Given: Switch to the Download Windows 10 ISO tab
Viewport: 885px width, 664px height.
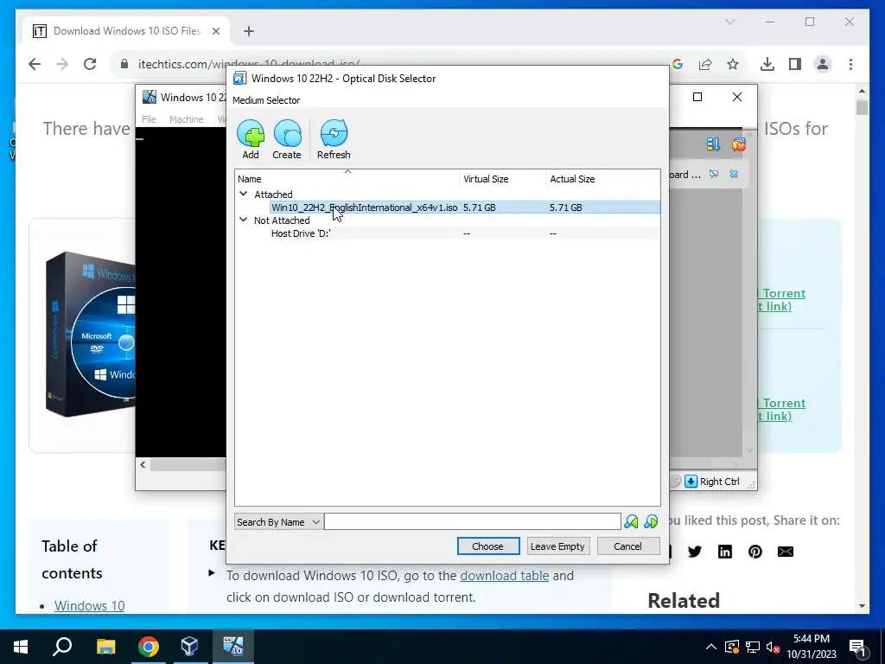Looking at the screenshot, I should (126, 31).
